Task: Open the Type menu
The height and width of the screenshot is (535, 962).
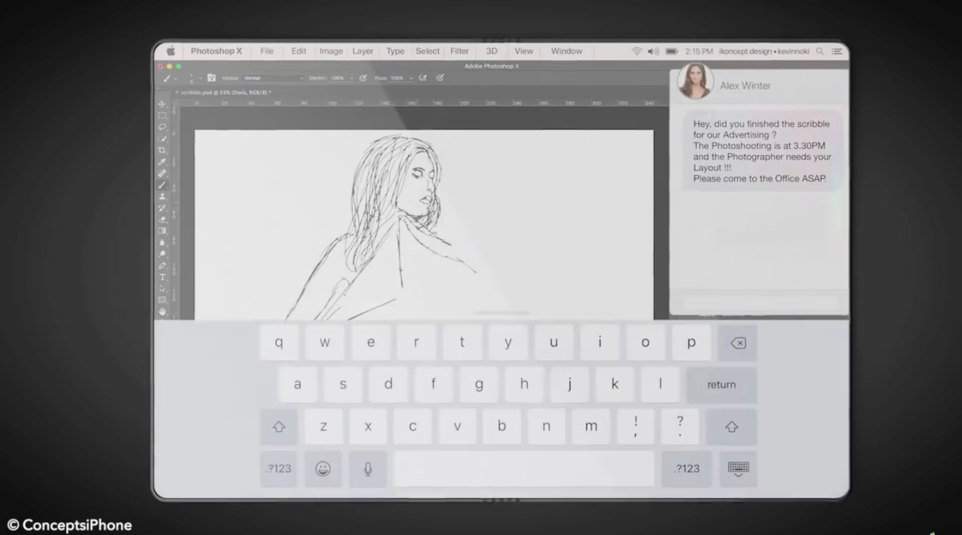Action: 395,51
